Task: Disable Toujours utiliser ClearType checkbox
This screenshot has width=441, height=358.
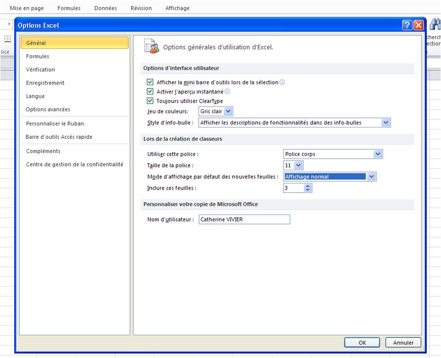Action: click(150, 101)
